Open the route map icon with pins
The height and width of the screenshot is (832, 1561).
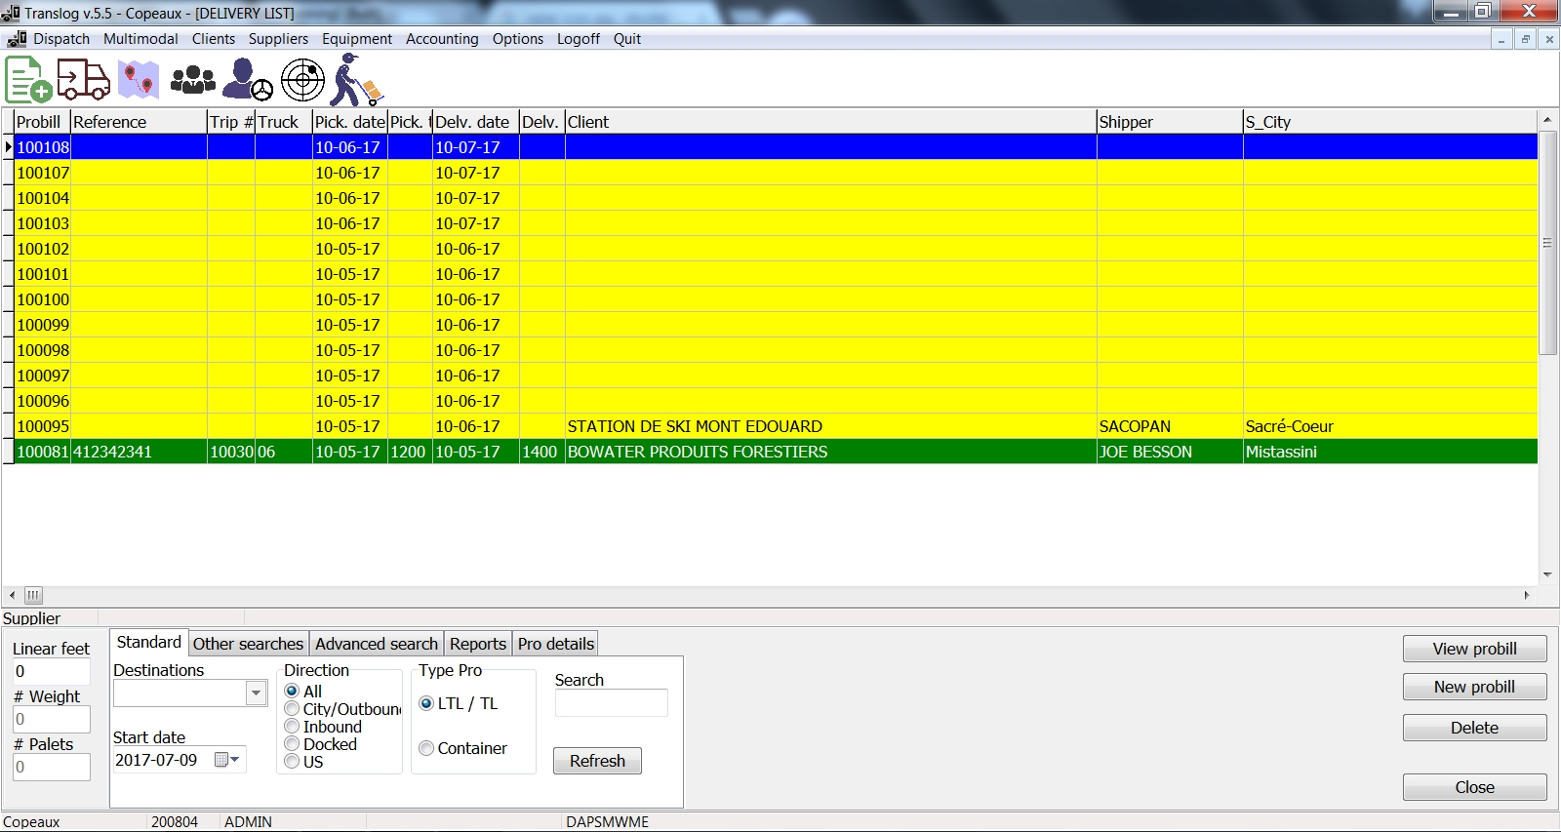[139, 80]
